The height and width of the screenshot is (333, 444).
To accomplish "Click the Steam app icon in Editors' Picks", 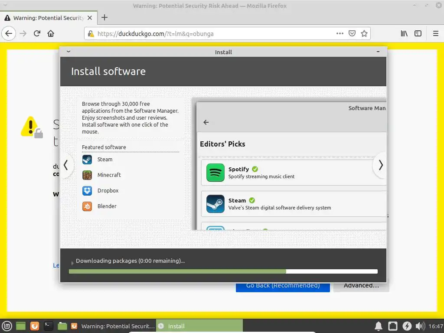I will tap(215, 204).
